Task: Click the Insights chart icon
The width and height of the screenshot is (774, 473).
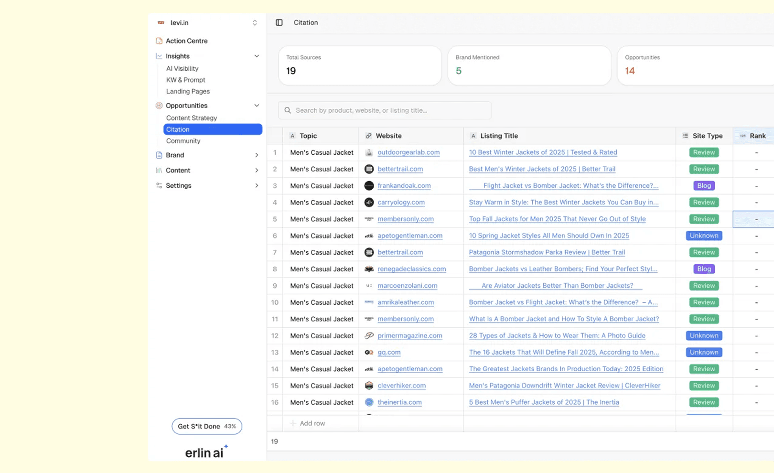Action: pos(159,56)
